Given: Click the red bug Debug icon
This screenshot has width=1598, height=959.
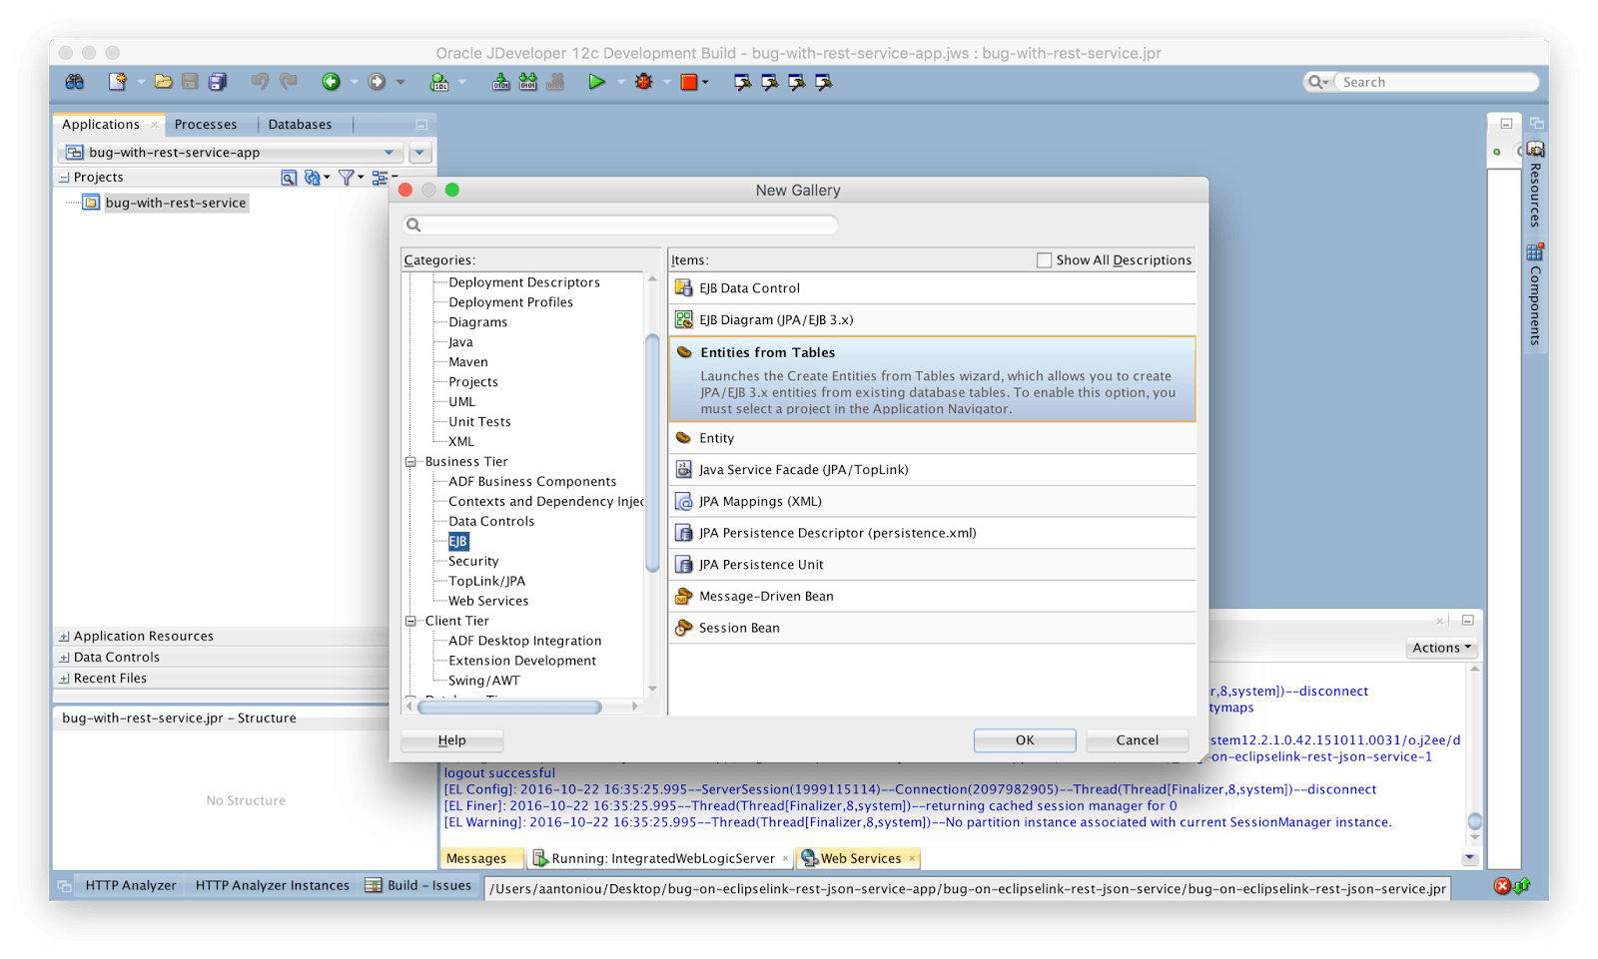Looking at the screenshot, I should pyautogui.click(x=643, y=82).
